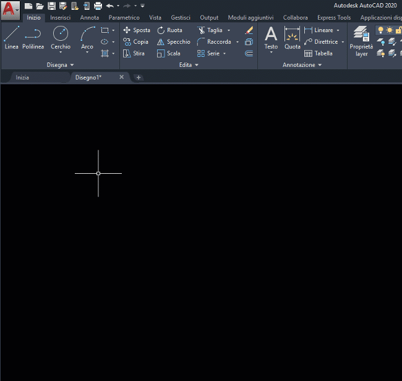402x381 pixels.
Task: Open the redo history dropdown arrow
Action: tap(135, 6)
